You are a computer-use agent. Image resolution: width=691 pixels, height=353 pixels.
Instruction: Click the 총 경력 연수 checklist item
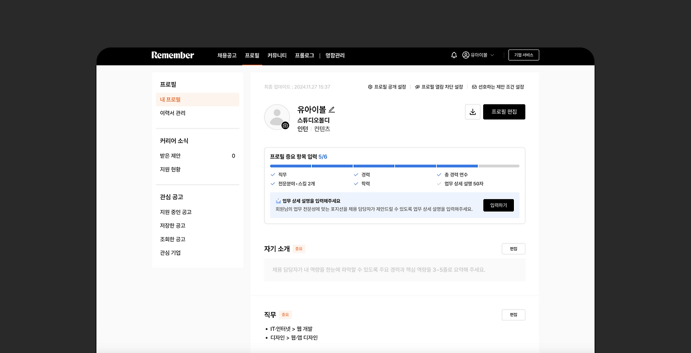click(x=452, y=175)
